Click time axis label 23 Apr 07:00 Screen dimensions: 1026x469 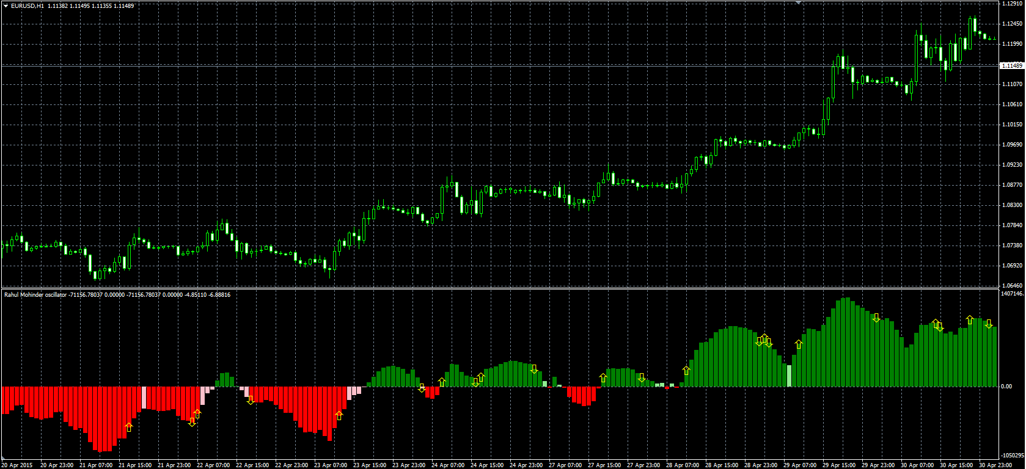pyautogui.click(x=331, y=465)
